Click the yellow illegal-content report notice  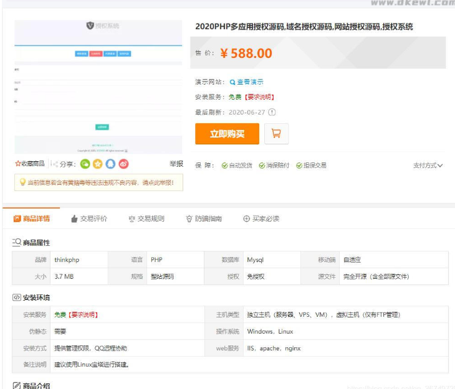[98, 182]
